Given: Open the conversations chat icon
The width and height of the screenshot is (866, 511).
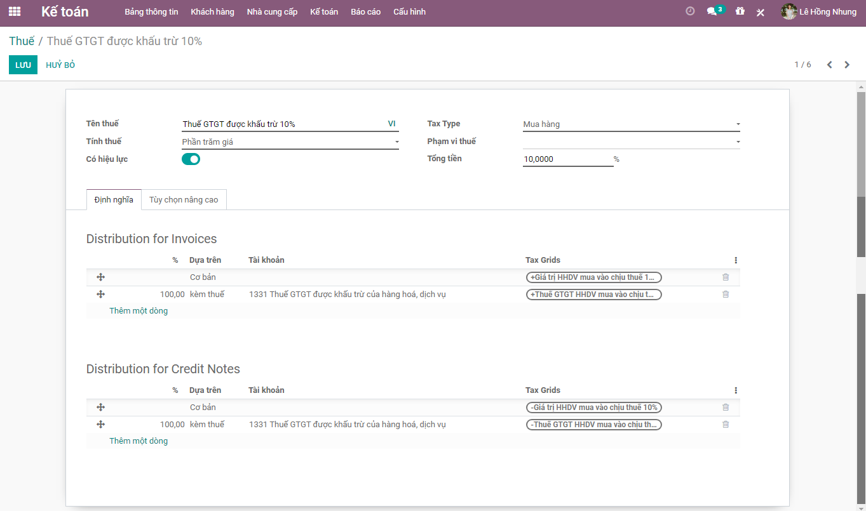Looking at the screenshot, I should (712, 11).
